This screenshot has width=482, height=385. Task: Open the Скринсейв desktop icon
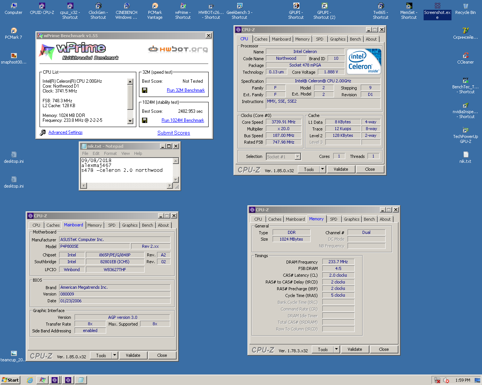point(465,34)
